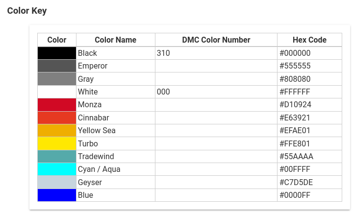Image resolution: width=353 pixels, height=213 pixels.
Task: Select hex code #00FFFF text
Action: 295,169
